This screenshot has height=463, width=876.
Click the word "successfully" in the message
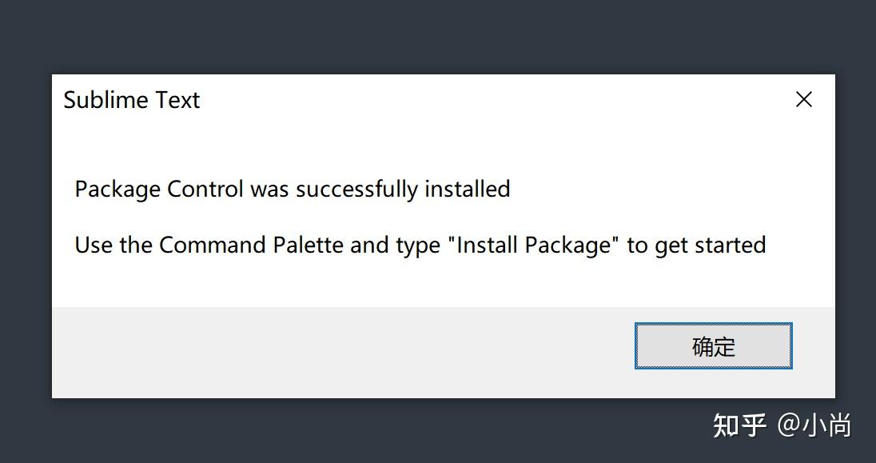(357, 190)
